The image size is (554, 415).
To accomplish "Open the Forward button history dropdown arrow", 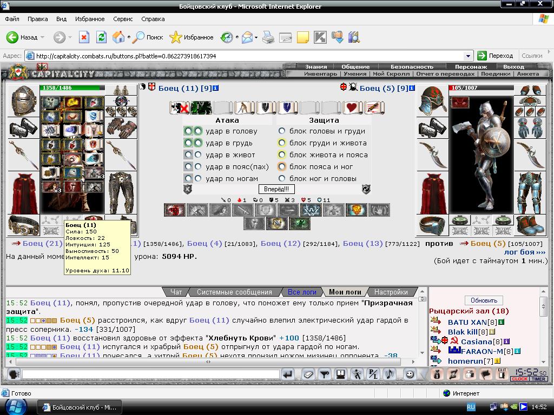I will click(x=70, y=37).
